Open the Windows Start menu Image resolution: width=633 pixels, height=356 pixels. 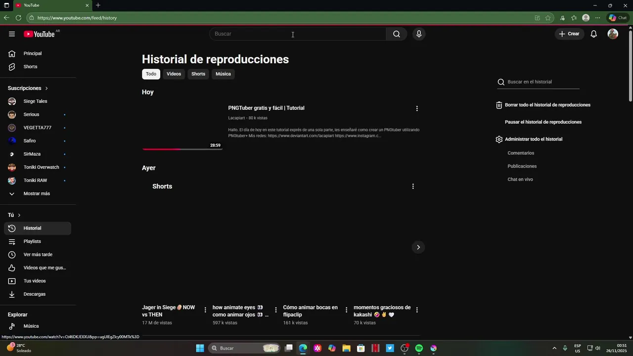[200, 348]
